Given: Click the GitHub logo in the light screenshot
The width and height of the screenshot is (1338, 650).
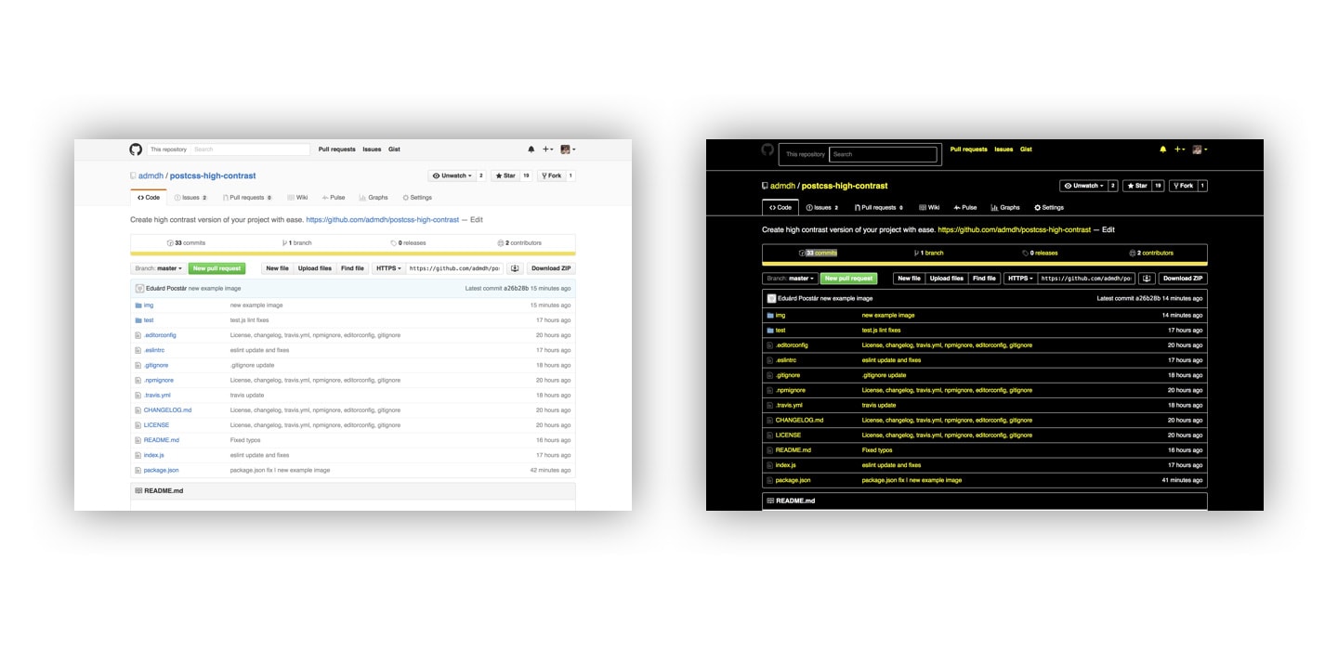Looking at the screenshot, I should 136,149.
